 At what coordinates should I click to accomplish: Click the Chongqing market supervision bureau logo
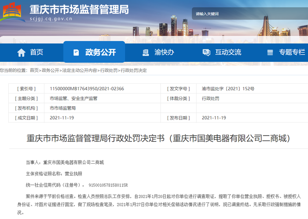12,12
